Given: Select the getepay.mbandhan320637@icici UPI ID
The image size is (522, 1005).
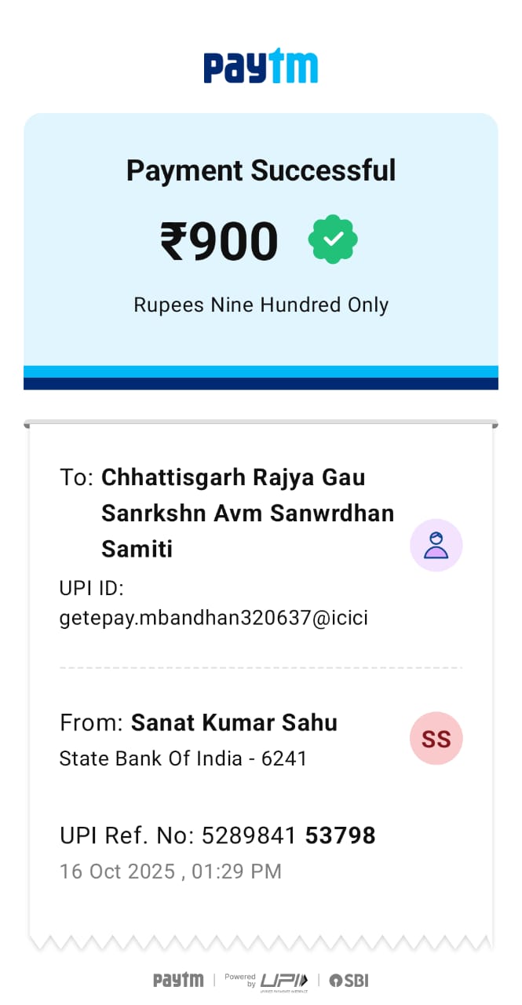Looking at the screenshot, I should point(214,618).
